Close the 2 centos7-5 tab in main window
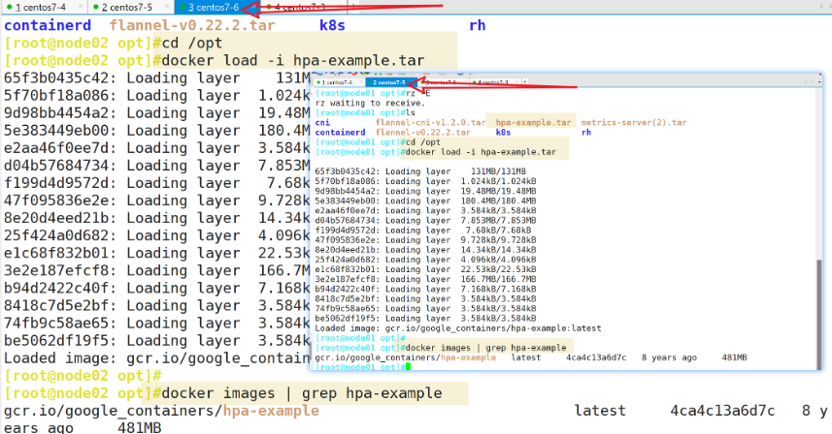The image size is (832, 434). [x=167, y=7]
